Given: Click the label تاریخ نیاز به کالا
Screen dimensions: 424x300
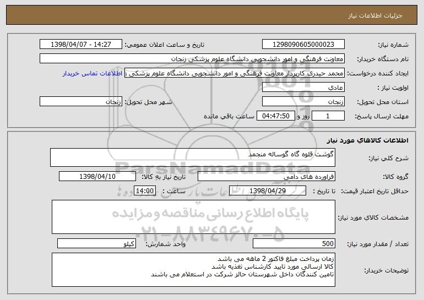Looking at the screenshot, I should (164, 177).
